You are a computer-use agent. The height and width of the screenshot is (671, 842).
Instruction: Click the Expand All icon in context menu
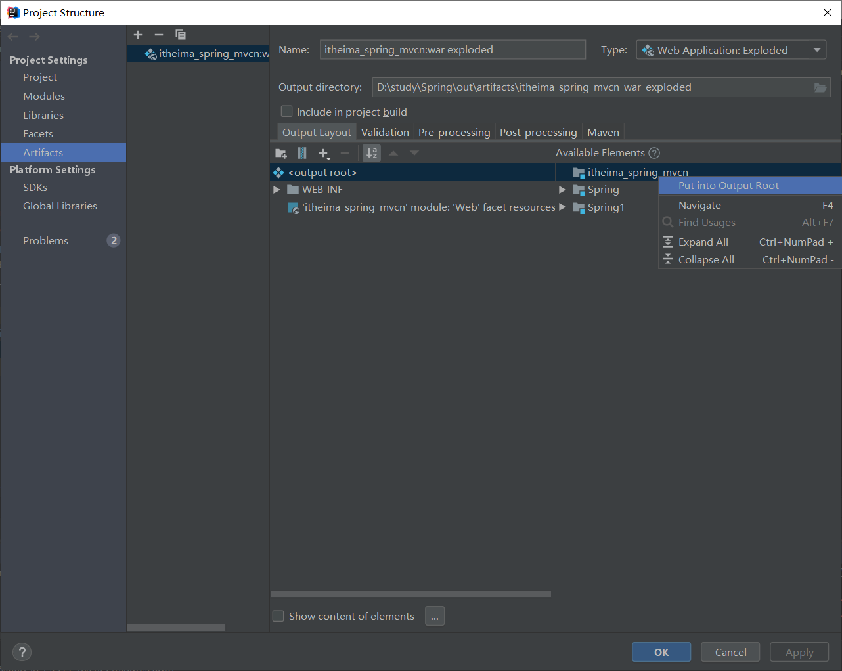[668, 242]
